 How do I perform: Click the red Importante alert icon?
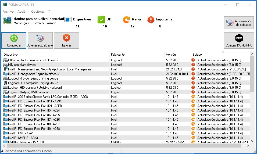pos(151,20)
